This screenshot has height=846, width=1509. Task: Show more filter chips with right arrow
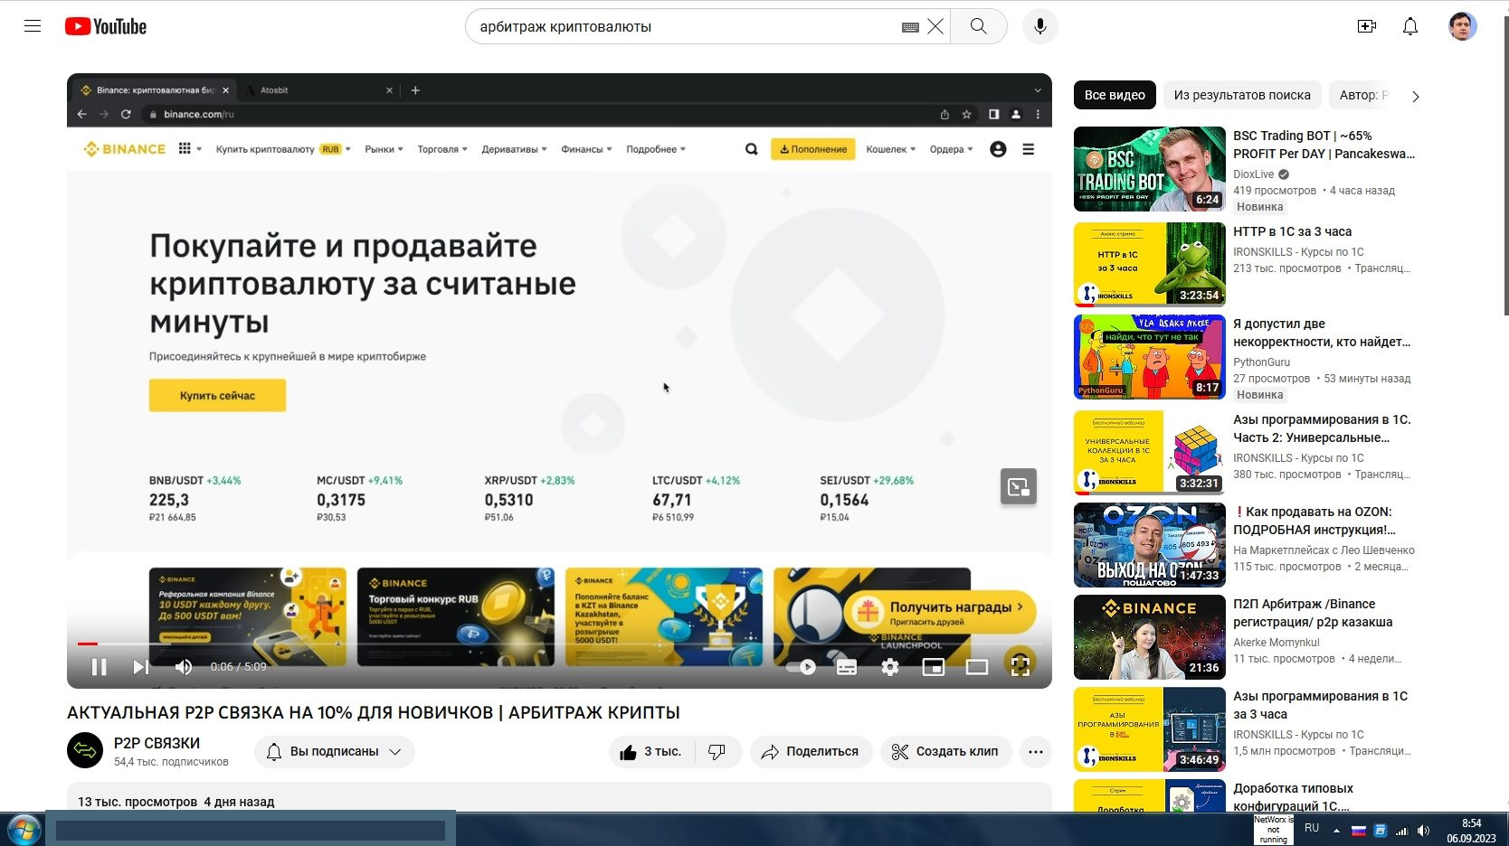click(1416, 96)
